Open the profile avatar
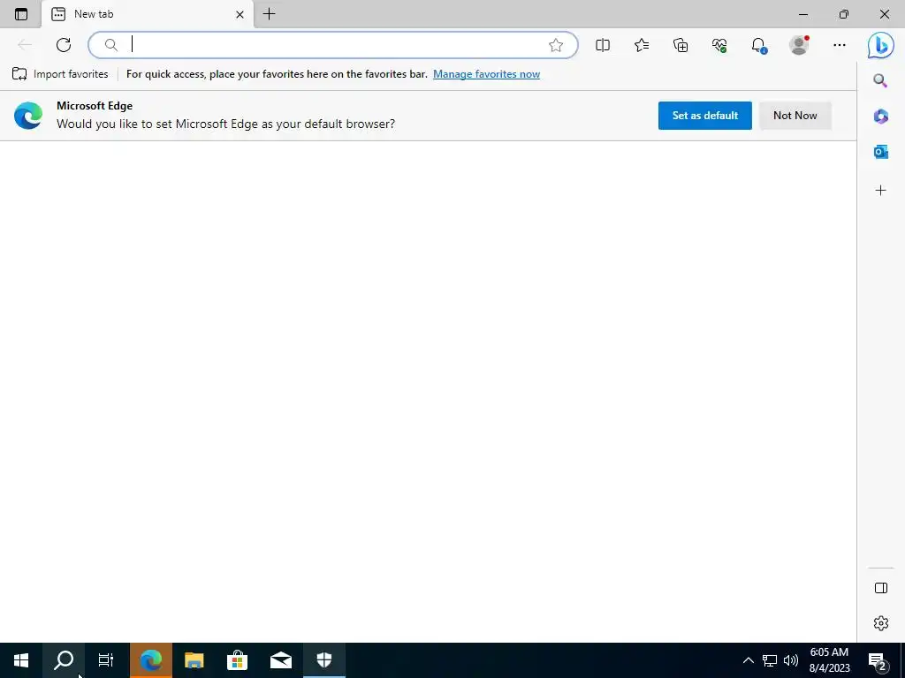The image size is (905, 678). pos(799,45)
